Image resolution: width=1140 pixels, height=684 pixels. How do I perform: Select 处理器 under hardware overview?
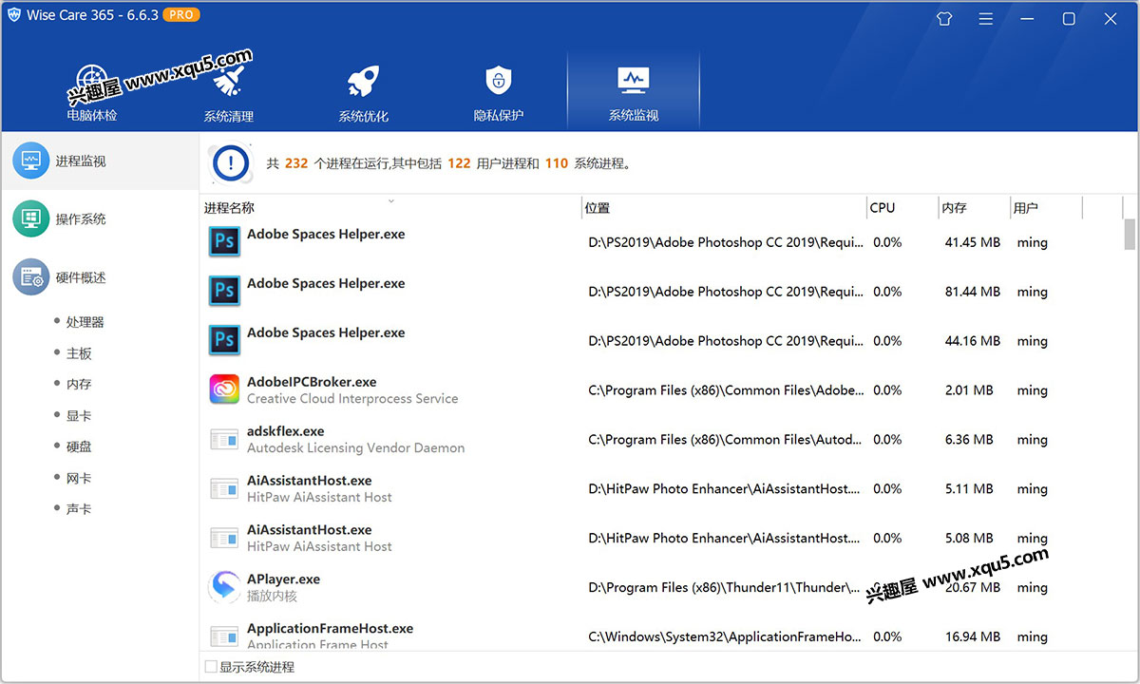coord(85,322)
